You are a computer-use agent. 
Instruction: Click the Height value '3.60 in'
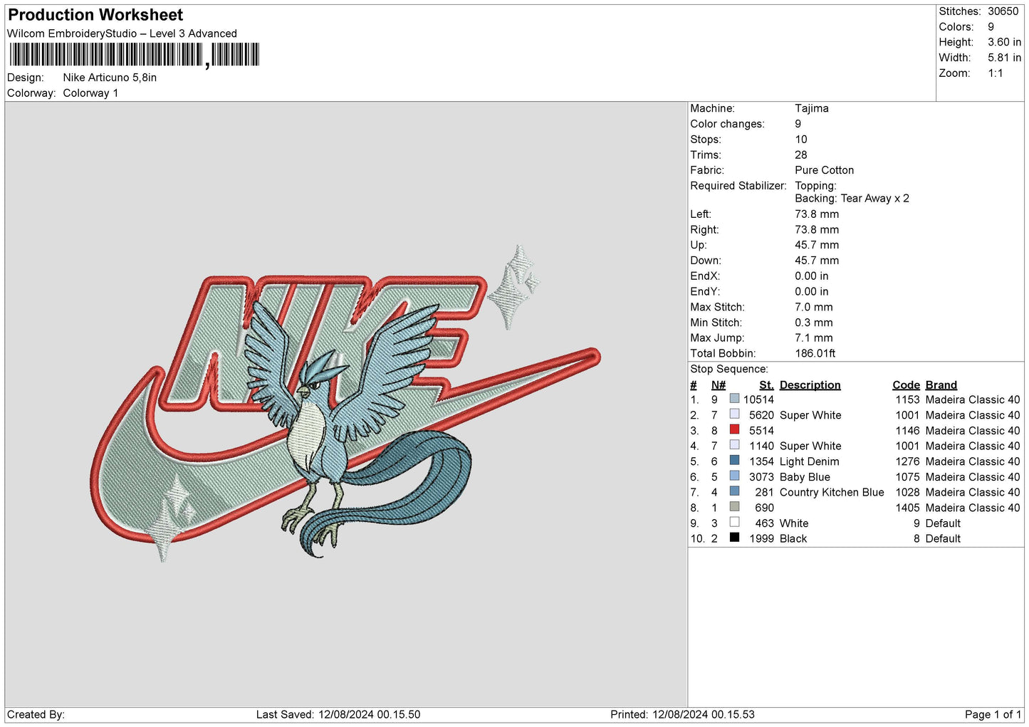point(1004,42)
